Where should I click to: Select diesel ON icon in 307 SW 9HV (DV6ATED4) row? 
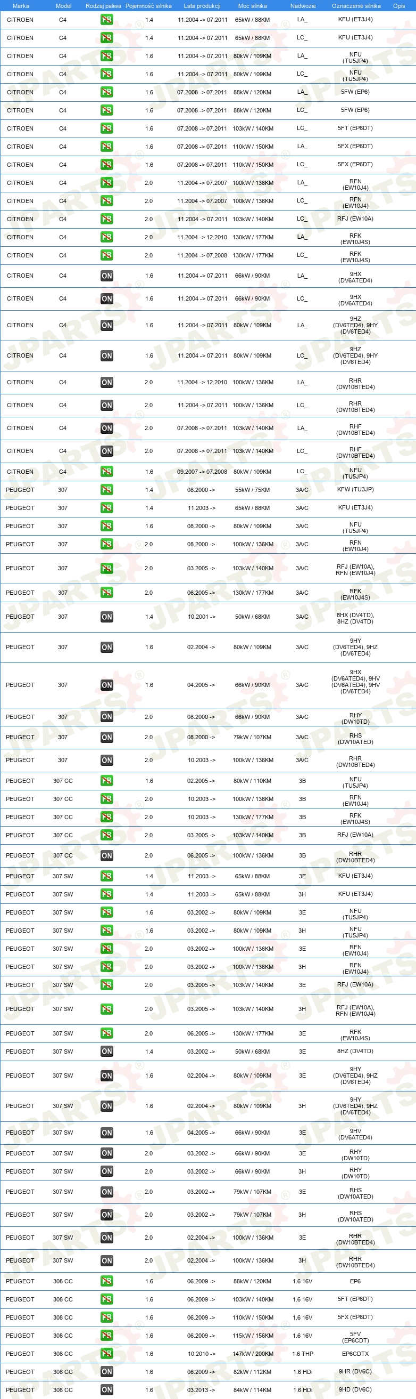[107, 1133]
